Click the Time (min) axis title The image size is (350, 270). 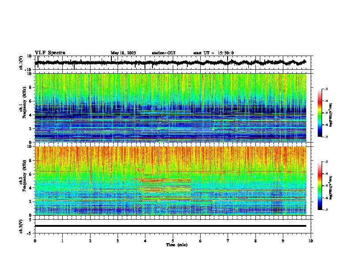pos(177,245)
